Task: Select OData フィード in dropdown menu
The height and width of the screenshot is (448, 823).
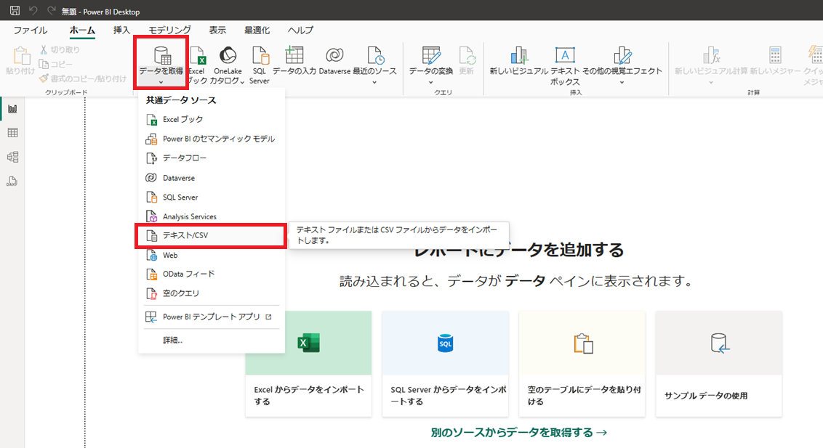Action: [211, 274]
